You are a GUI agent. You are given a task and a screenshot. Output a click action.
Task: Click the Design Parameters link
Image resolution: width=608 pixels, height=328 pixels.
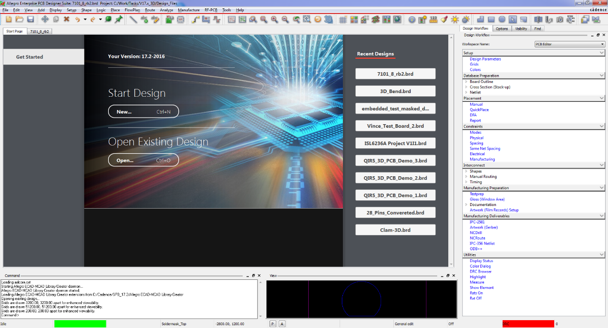click(485, 59)
